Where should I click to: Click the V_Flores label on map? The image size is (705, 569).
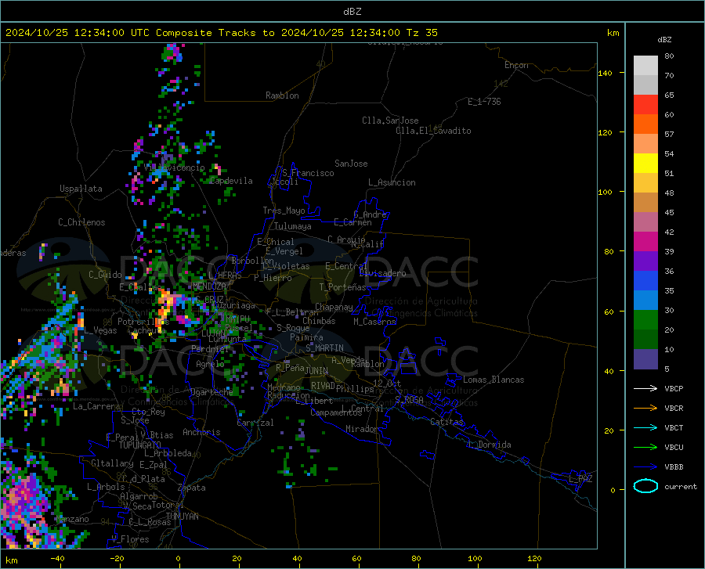[130, 539]
